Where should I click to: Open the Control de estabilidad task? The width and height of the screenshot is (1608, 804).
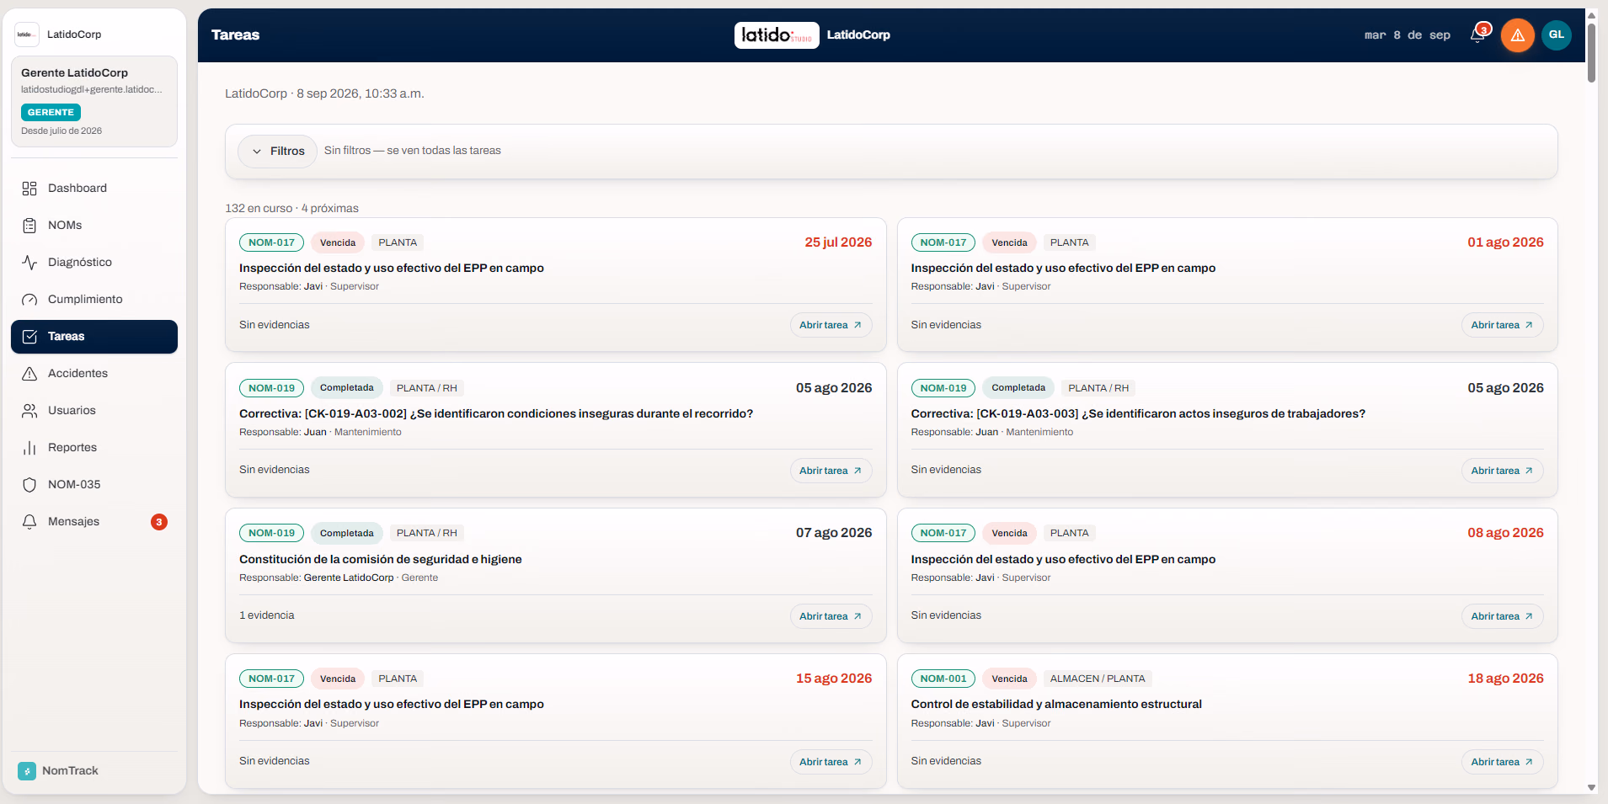click(x=1502, y=762)
